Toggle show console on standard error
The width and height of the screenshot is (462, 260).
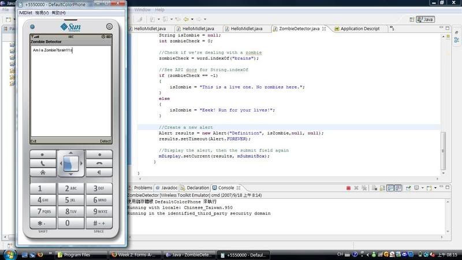pos(398,188)
